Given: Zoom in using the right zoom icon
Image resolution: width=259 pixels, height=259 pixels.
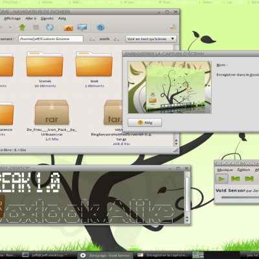Looking at the screenshot, I should 117,39.
